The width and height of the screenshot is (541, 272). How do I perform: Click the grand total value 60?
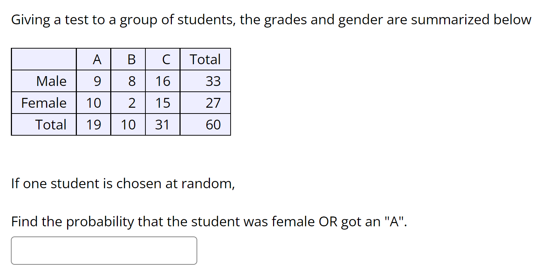pyautogui.click(x=214, y=124)
